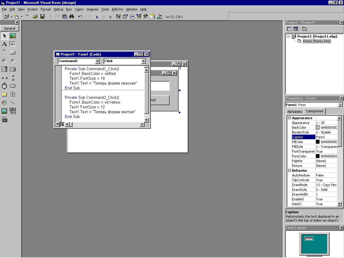Viewport: 344px width, 258px height.
Task: Select the vertical scrollbar tool
Action: pyautogui.click(x=13, y=78)
